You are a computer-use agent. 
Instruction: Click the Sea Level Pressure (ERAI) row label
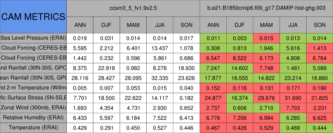[x=33, y=38]
